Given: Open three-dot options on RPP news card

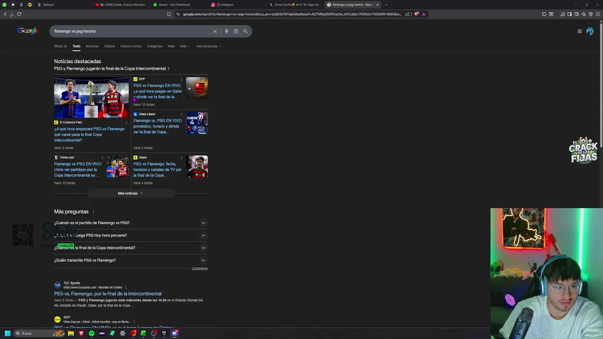Looking at the screenshot, I should click(x=181, y=79).
